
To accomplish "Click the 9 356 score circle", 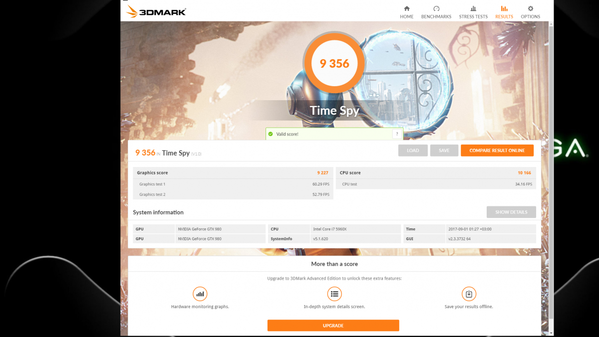I will (334, 63).
